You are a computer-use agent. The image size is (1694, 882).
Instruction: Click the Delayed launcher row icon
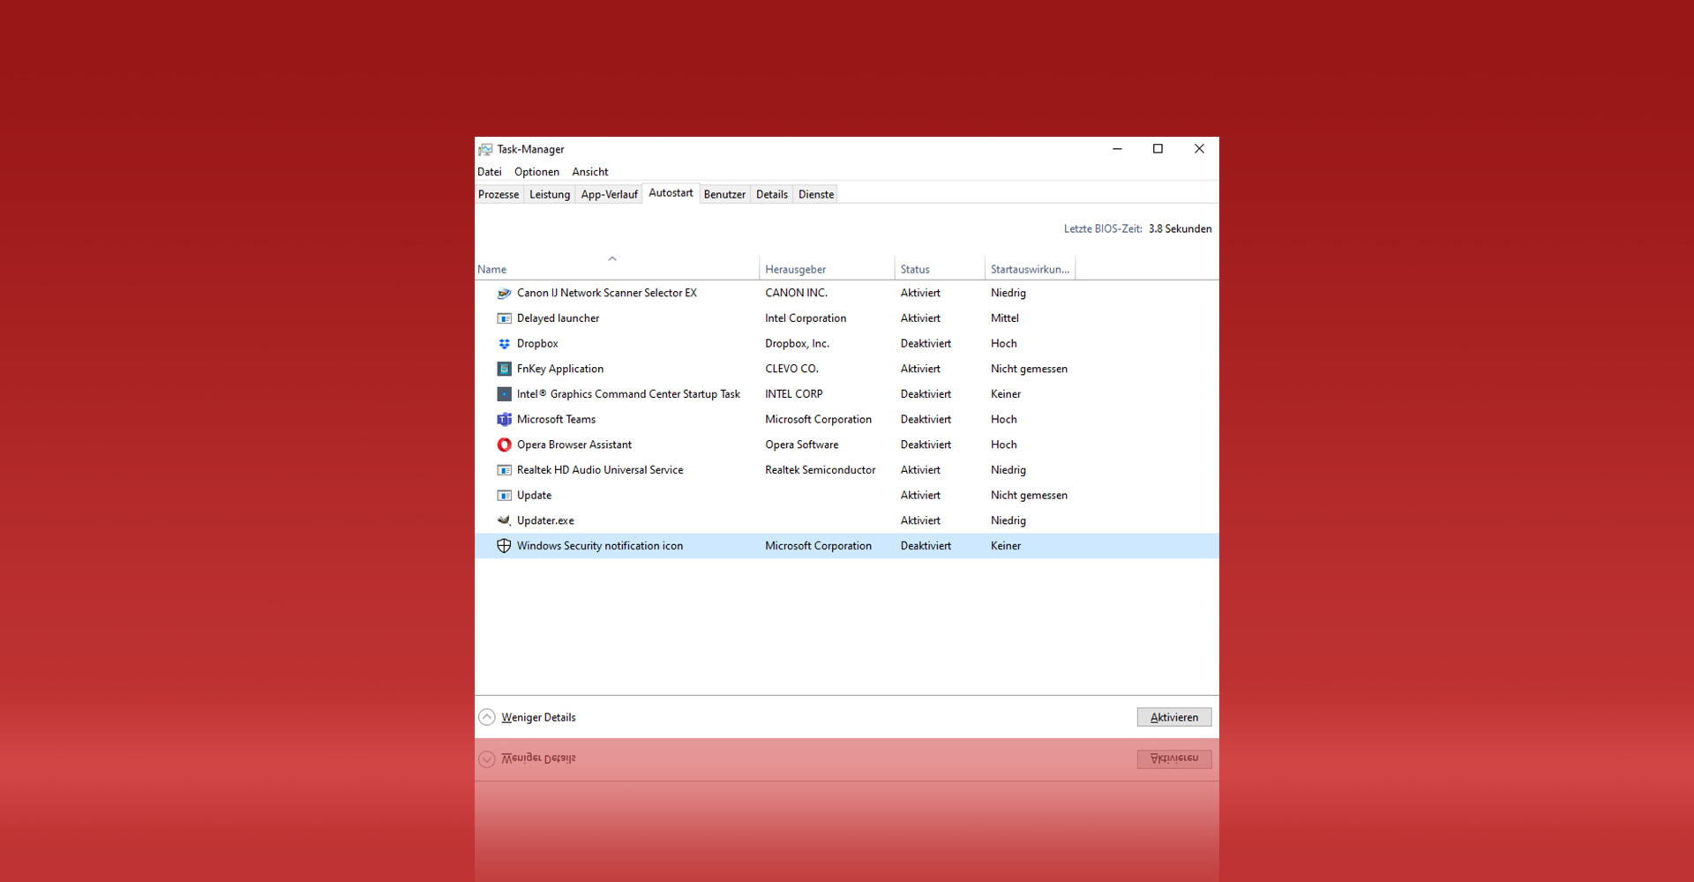pyautogui.click(x=504, y=318)
